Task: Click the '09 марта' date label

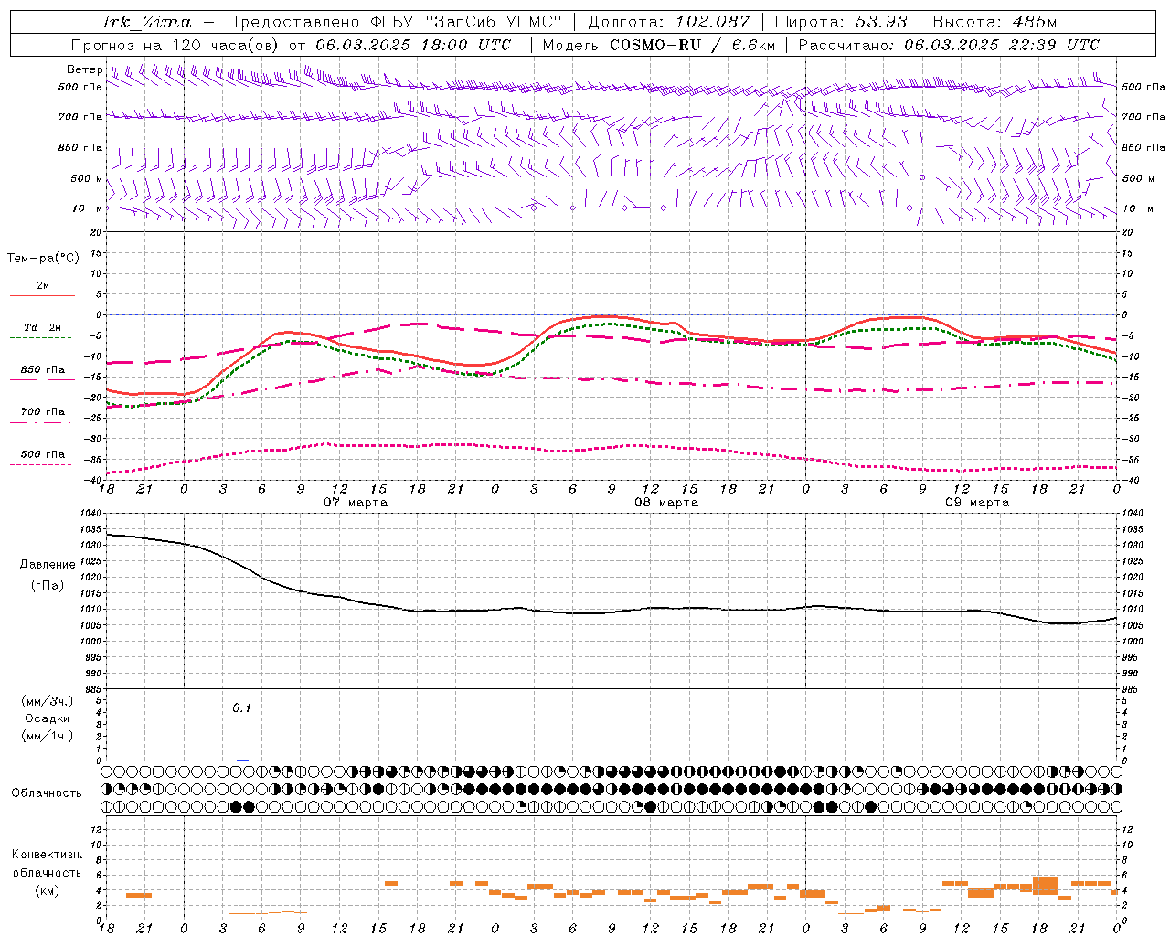Action: [977, 503]
